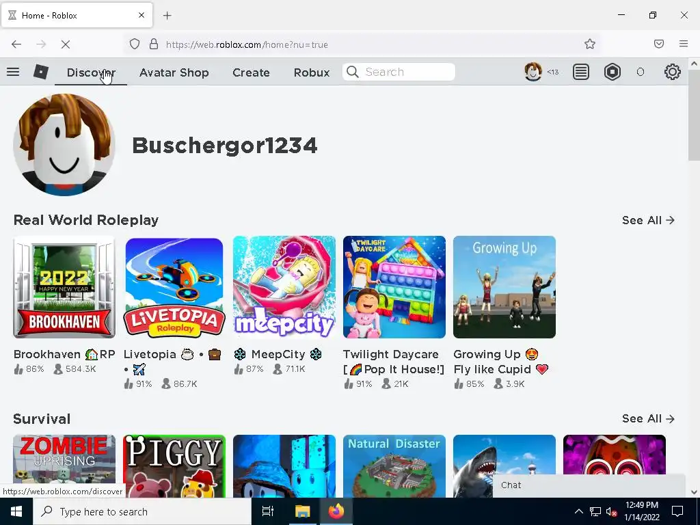The image size is (700, 525).
Task: See All Survival games
Action: pyautogui.click(x=648, y=419)
